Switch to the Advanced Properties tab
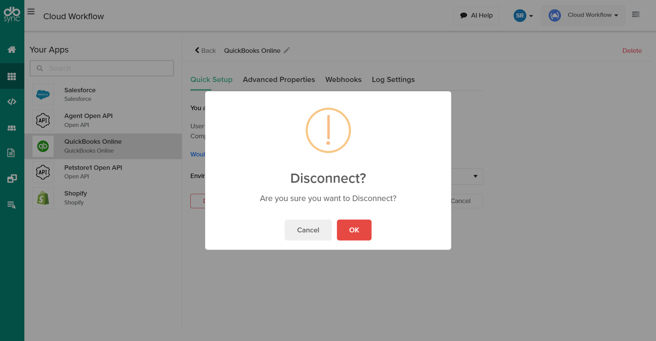 tap(279, 80)
